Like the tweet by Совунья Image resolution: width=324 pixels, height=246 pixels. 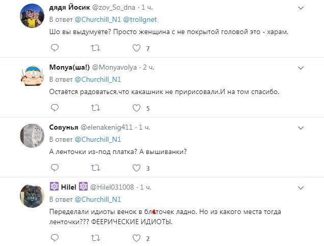pyautogui.click(x=136, y=168)
